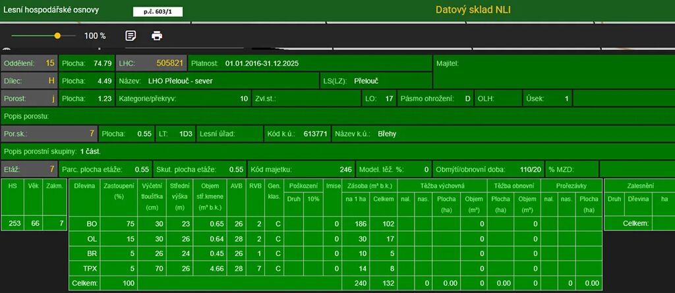
Task: Select the Dílec field showing H
Action: pos(29,81)
